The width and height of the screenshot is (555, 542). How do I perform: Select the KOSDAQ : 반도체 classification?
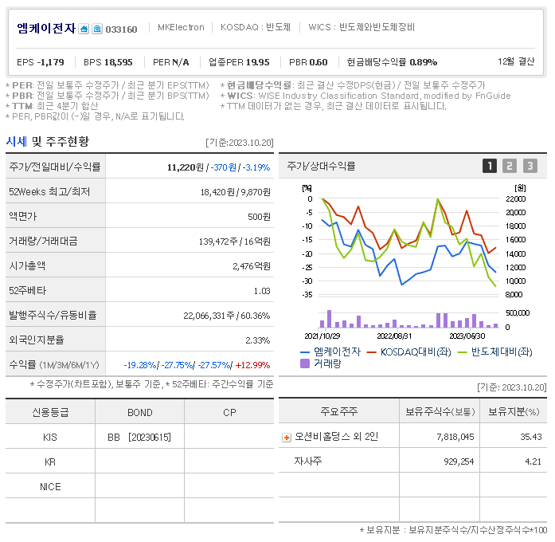(x=256, y=27)
